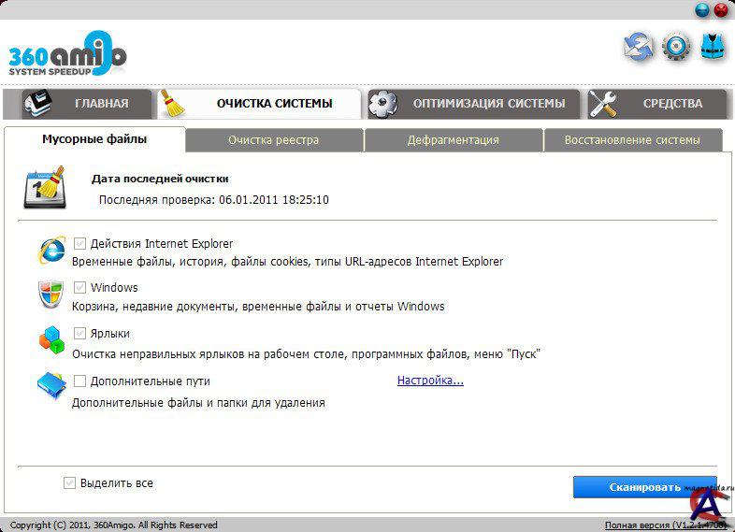
Task: Toggle the Действия Internet Explorer checkbox
Action: (x=80, y=244)
